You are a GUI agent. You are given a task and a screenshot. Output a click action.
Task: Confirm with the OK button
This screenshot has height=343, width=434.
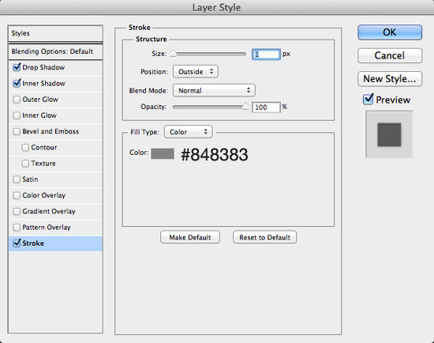coord(390,32)
